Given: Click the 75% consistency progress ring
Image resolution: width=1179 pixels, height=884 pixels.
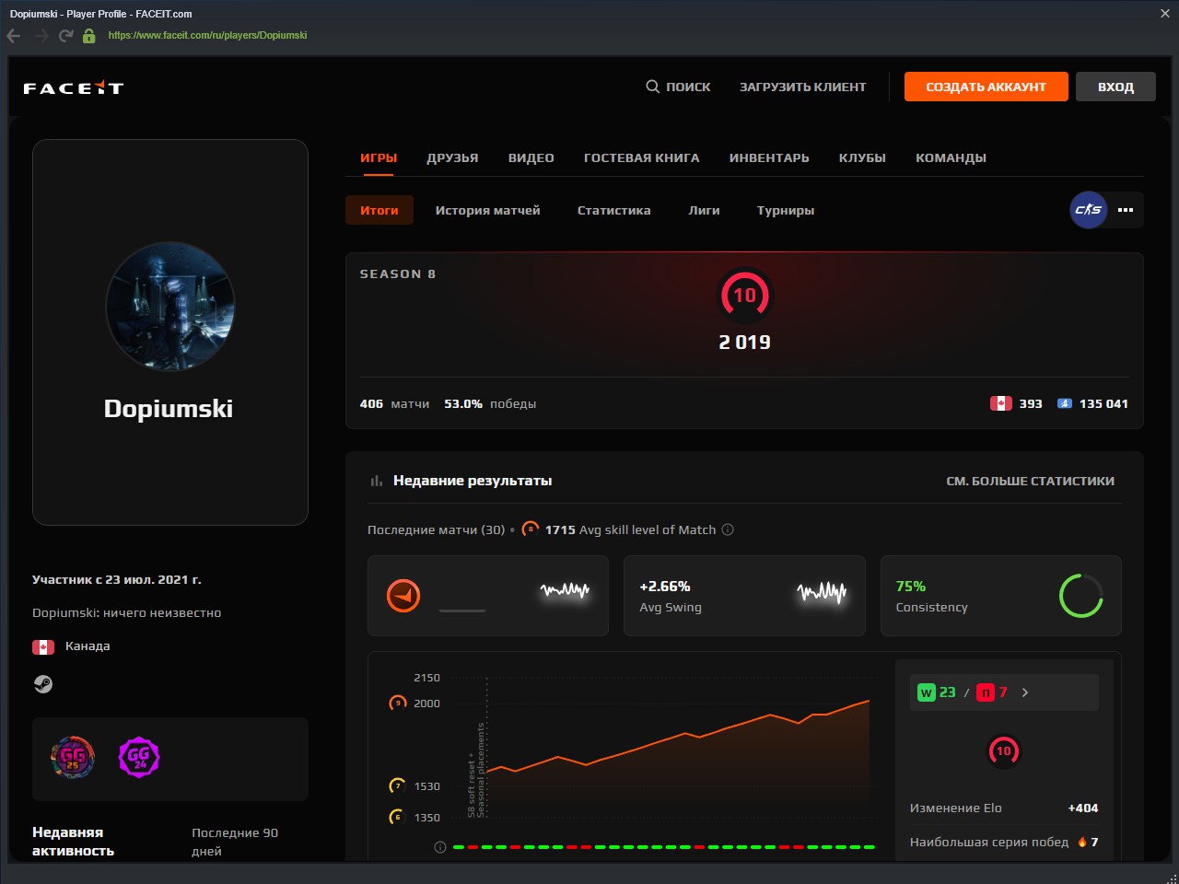Looking at the screenshot, I should tap(1081, 596).
